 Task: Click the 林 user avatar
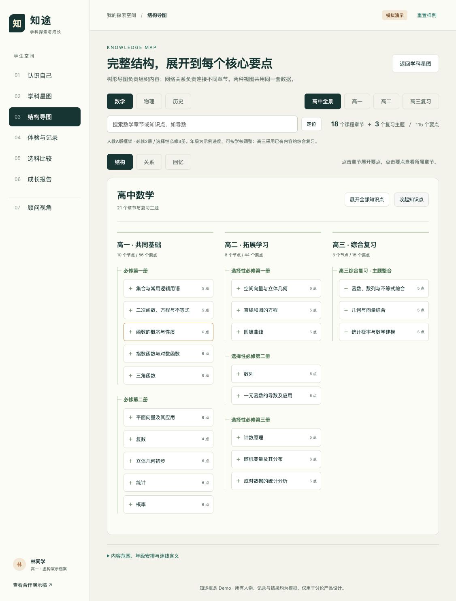pyautogui.click(x=19, y=564)
